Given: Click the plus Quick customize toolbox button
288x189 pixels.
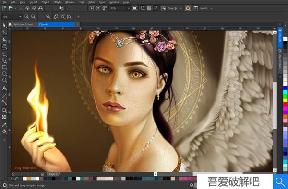Looking at the screenshot, I should click(x=4, y=140).
